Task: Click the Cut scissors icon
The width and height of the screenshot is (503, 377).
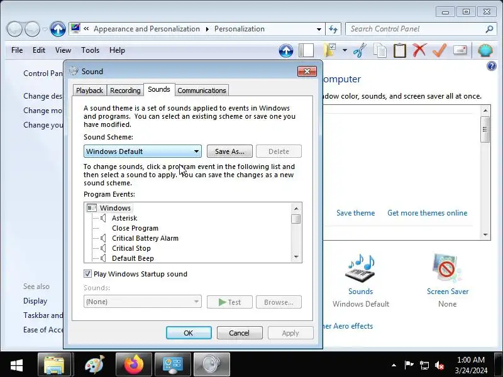Action: click(360, 50)
